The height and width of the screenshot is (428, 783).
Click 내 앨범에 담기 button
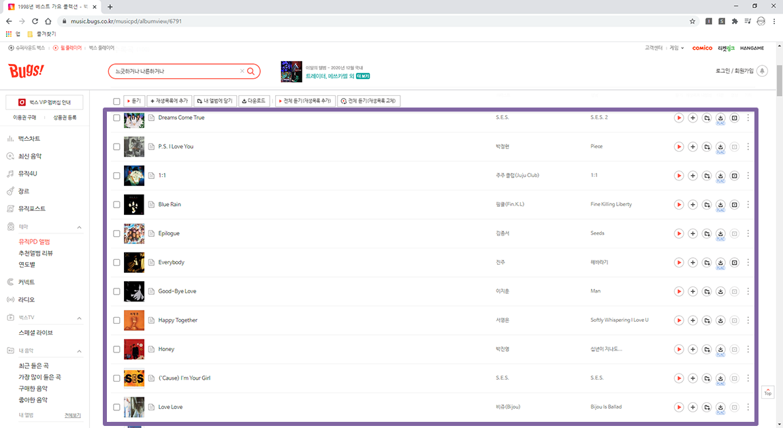pos(214,101)
